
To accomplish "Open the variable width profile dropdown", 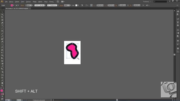I will point(45,5).
